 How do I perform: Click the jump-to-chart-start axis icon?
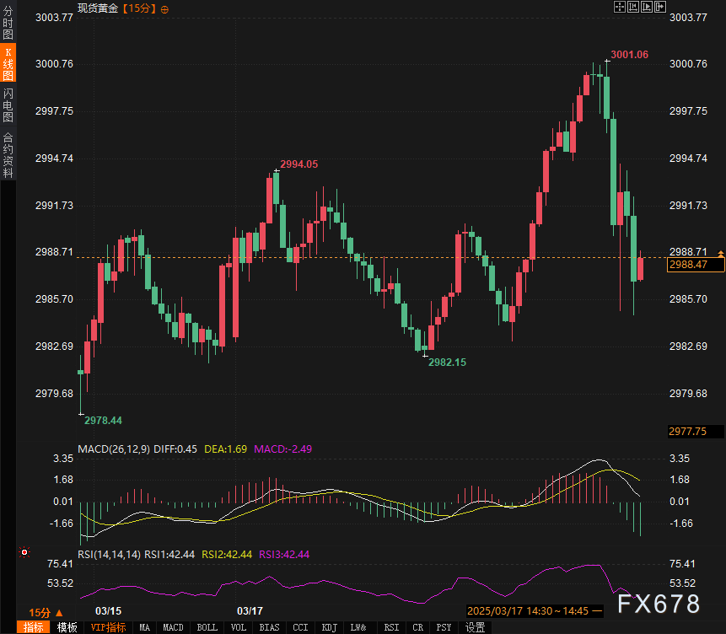click(633, 7)
